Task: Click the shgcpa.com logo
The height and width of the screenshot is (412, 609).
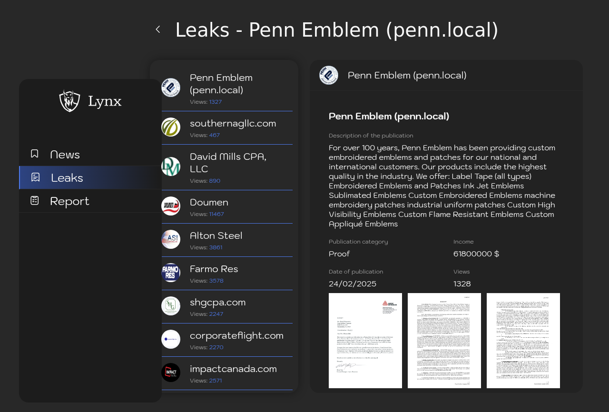Action: point(171,306)
